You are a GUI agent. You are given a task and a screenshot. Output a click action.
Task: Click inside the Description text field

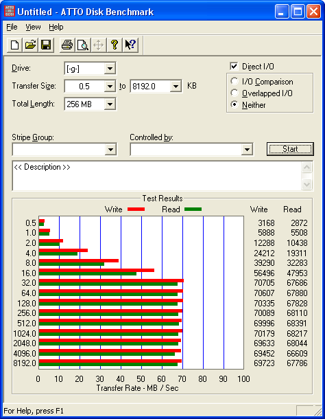[x=157, y=176]
